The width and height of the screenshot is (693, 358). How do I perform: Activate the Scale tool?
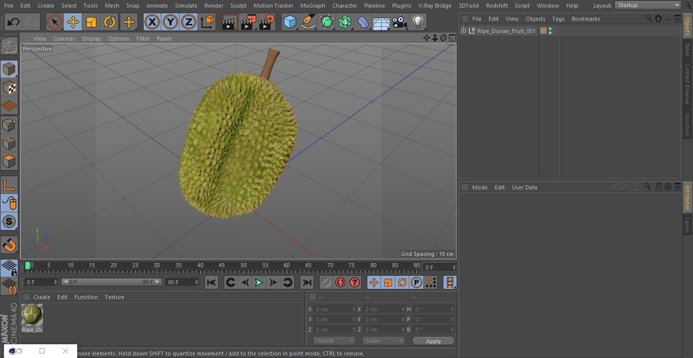91,22
